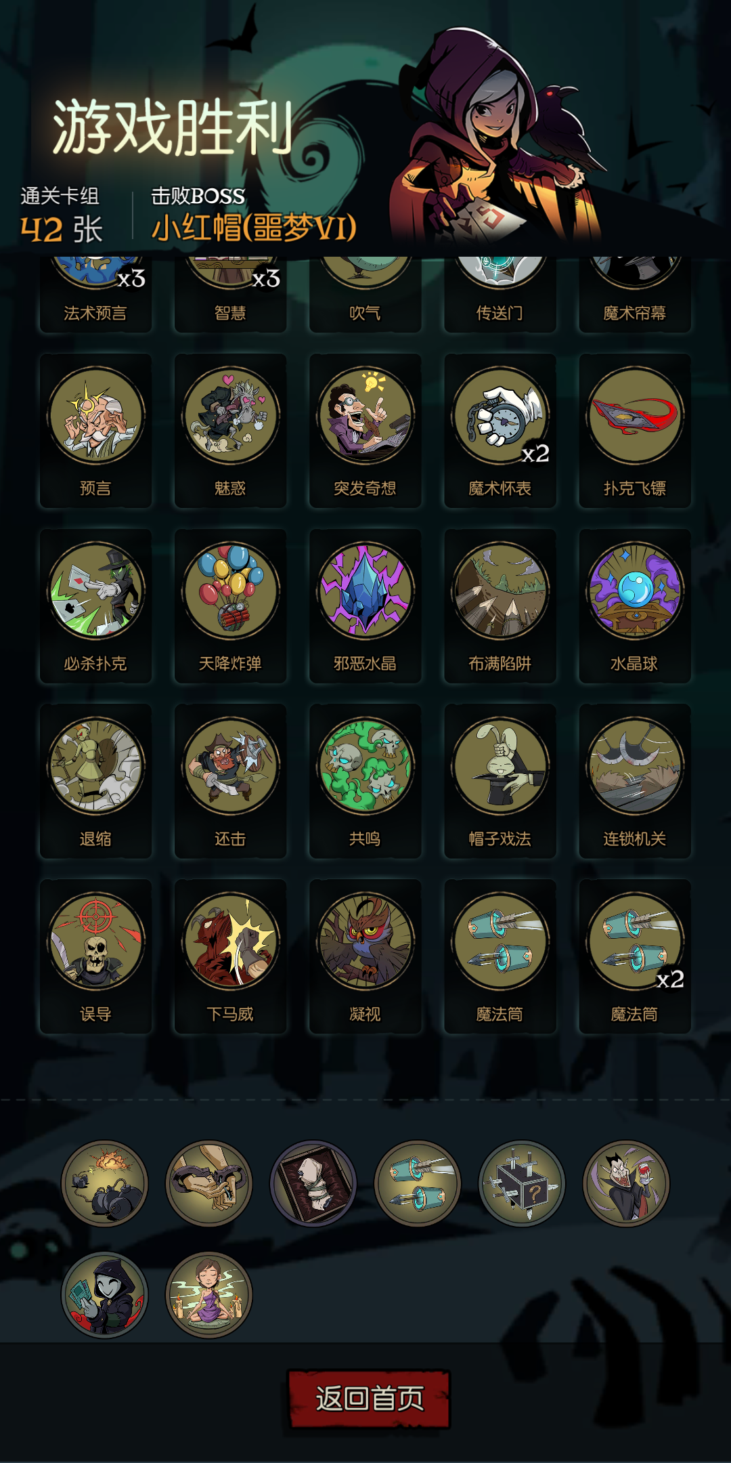Click the 返回首页 button
The height and width of the screenshot is (1463, 731).
pos(370,1399)
